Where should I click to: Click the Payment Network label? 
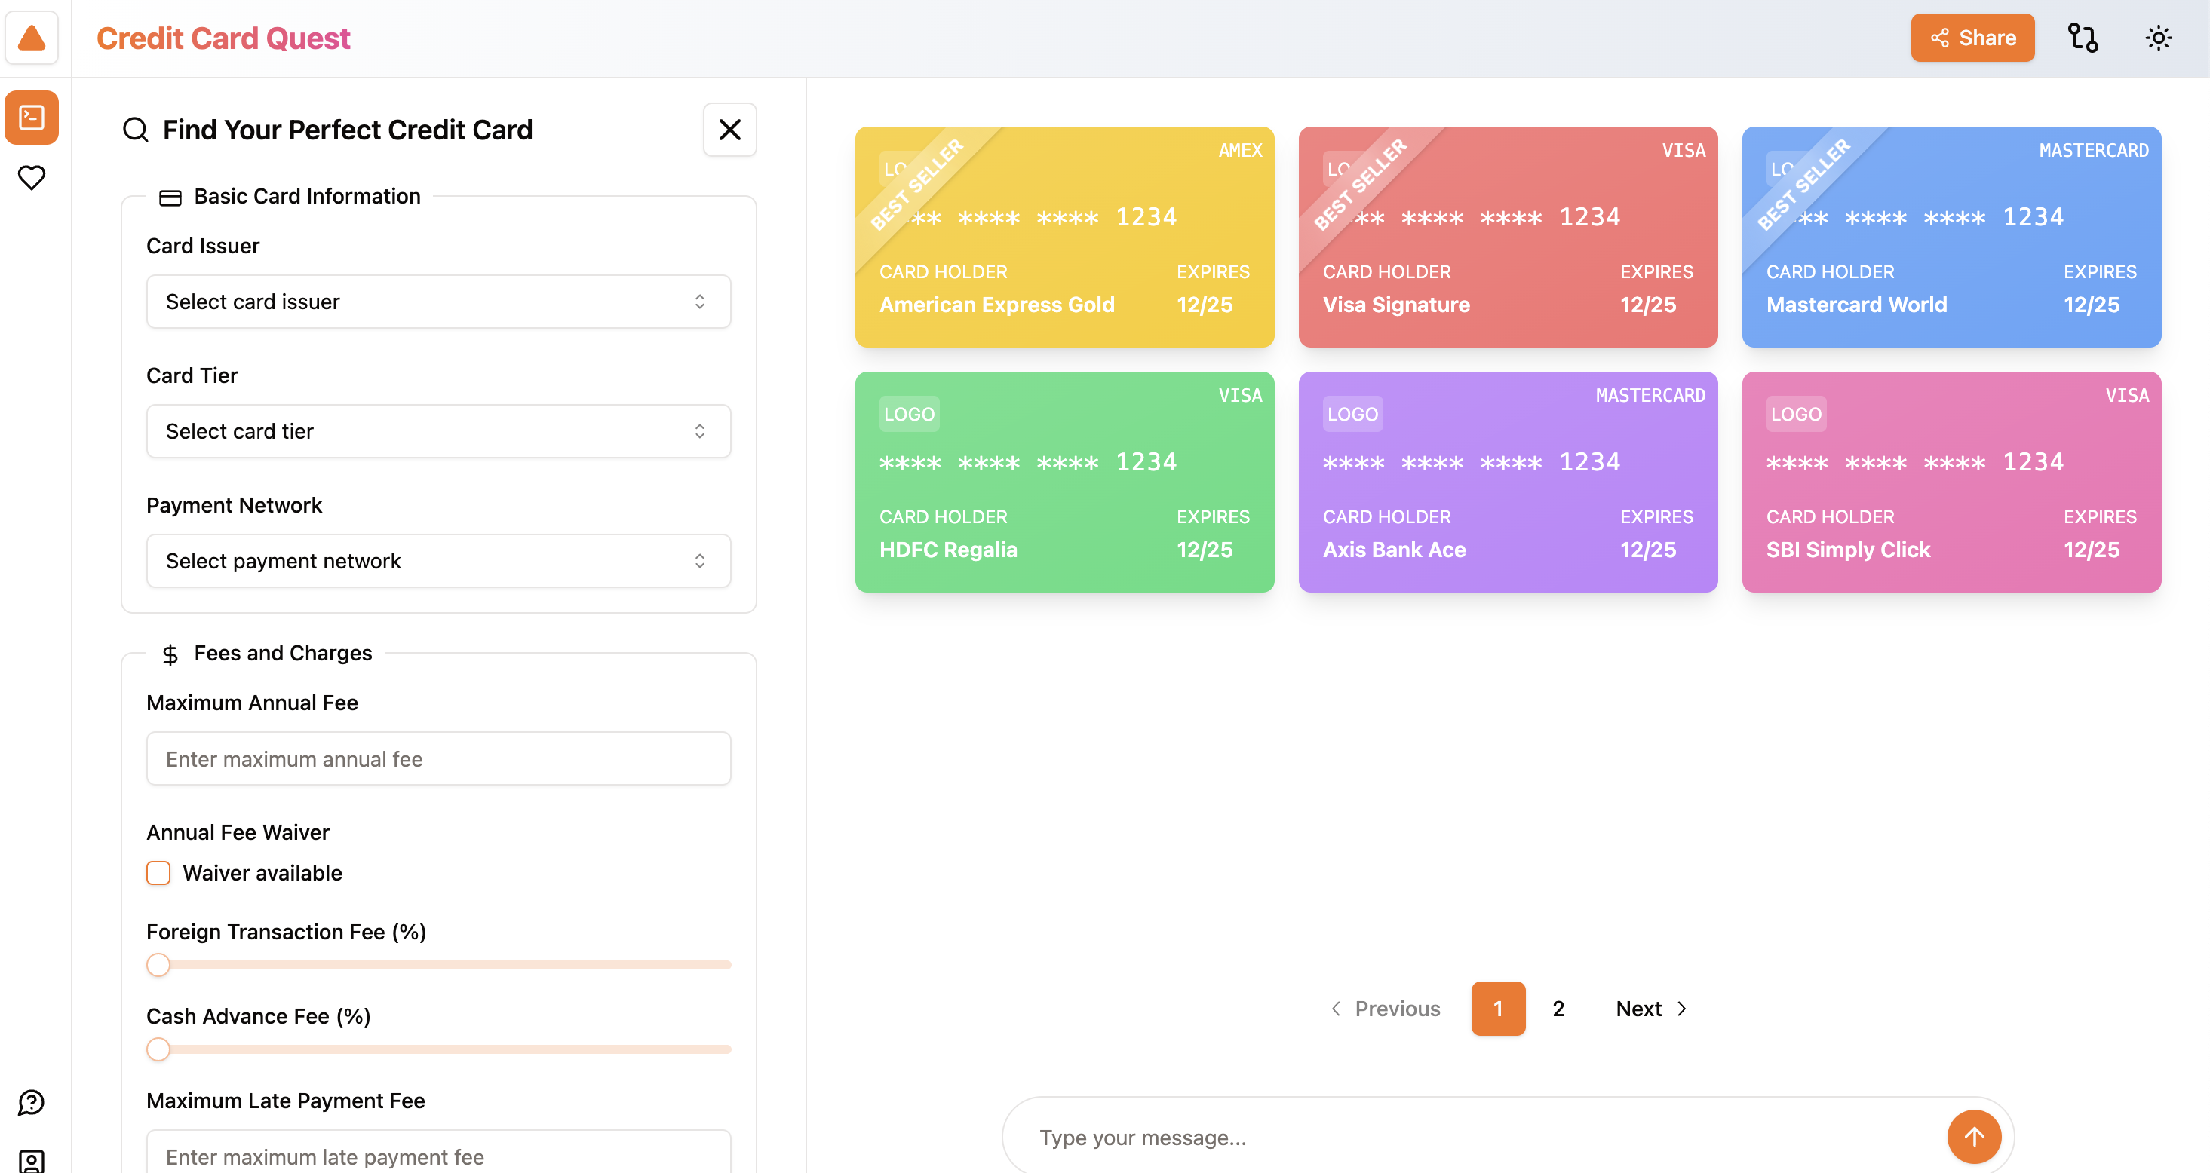pos(235,505)
